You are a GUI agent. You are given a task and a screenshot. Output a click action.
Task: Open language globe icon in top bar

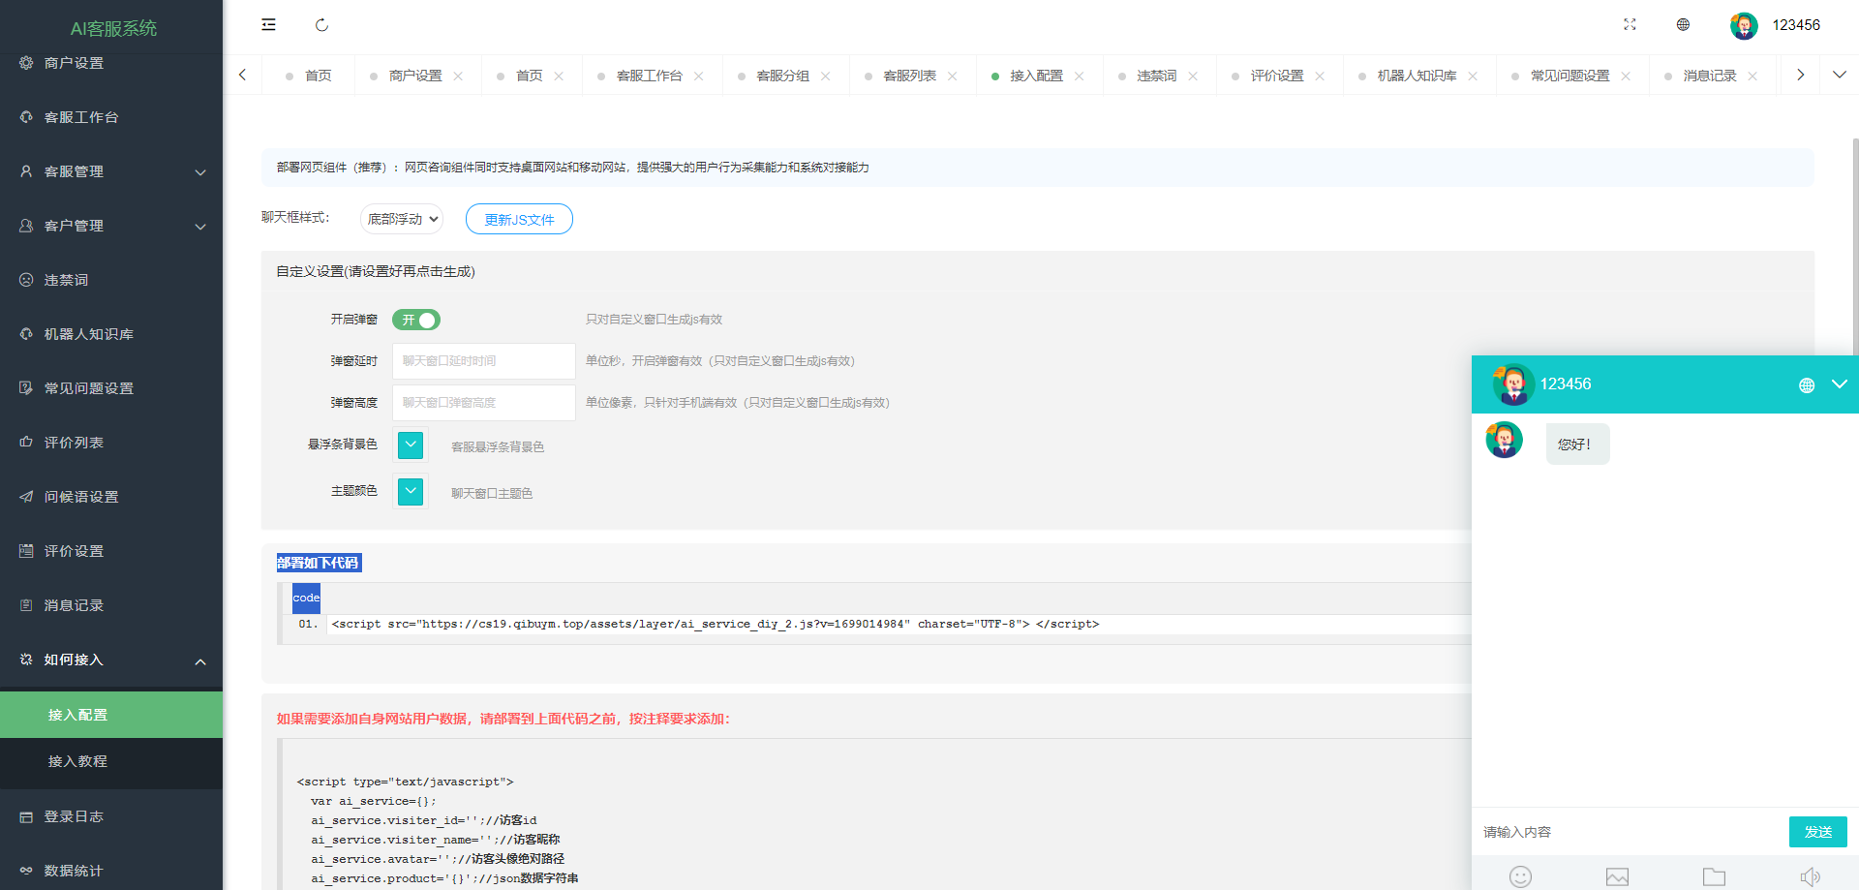click(1683, 25)
